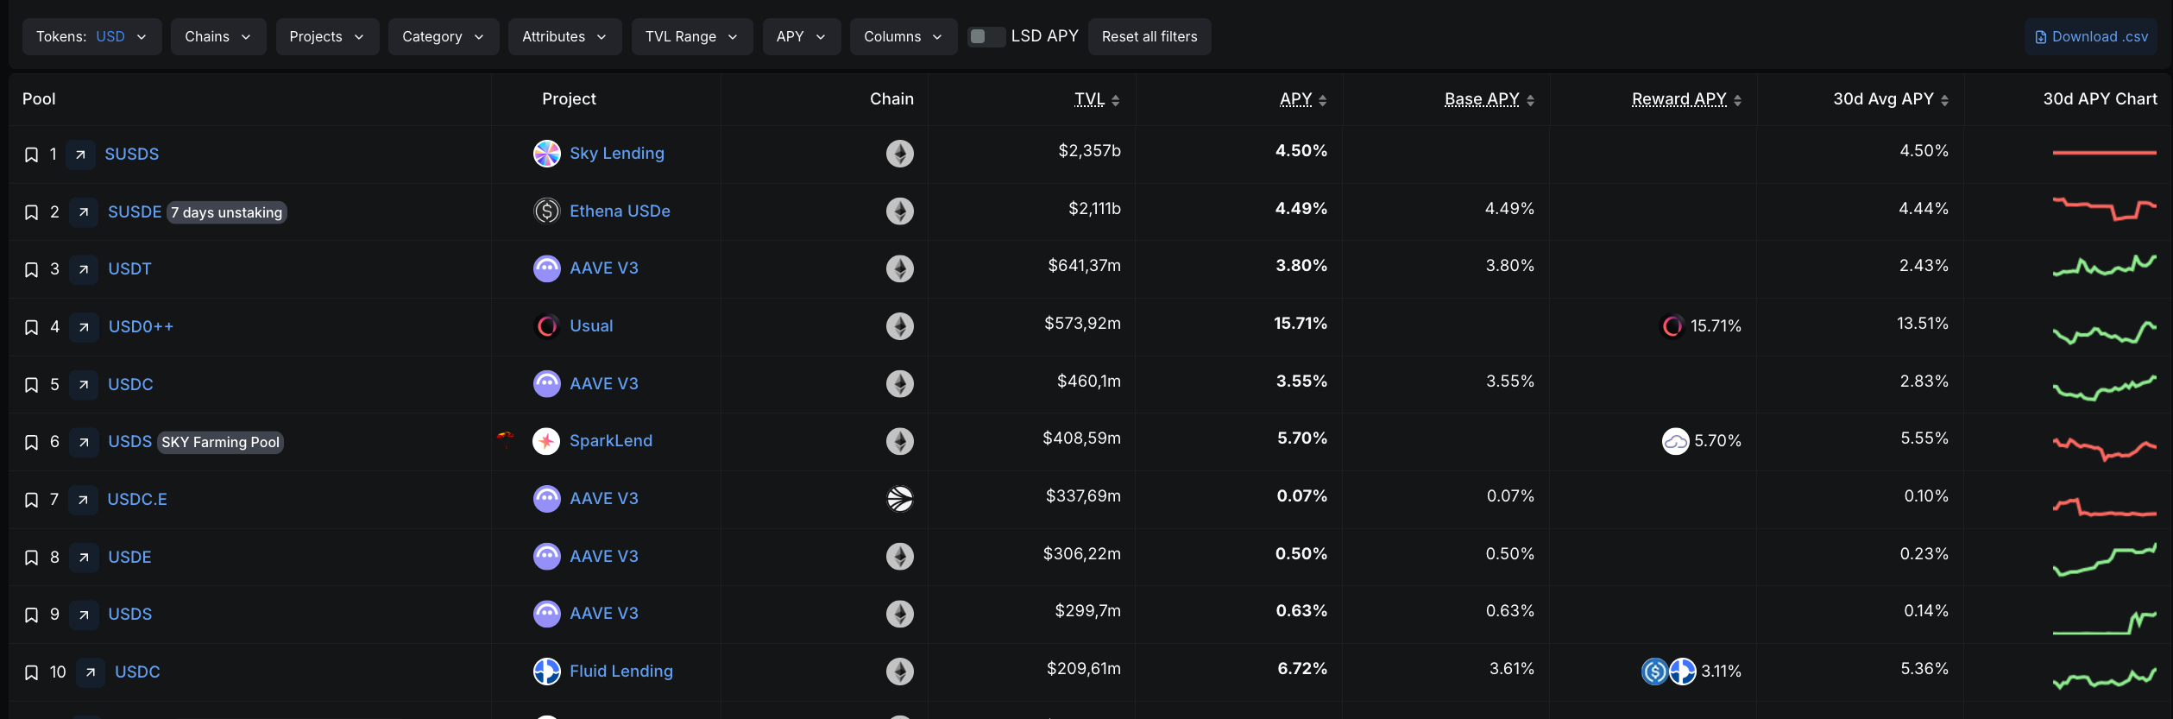Click the red airdrop icon before SparkLend
2173x719 pixels.
pyautogui.click(x=506, y=438)
